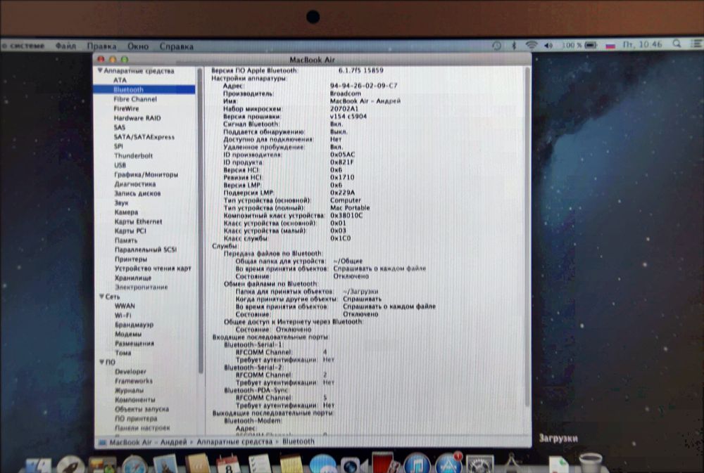The height and width of the screenshot is (473, 704).
Task: Open the Файл menu
Action: pos(66,46)
